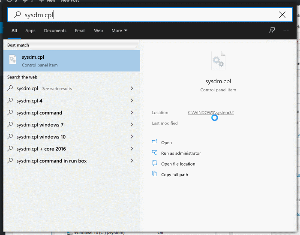The image size is (300, 235).
Task: Expand the More dropdown
Action: coord(120,30)
